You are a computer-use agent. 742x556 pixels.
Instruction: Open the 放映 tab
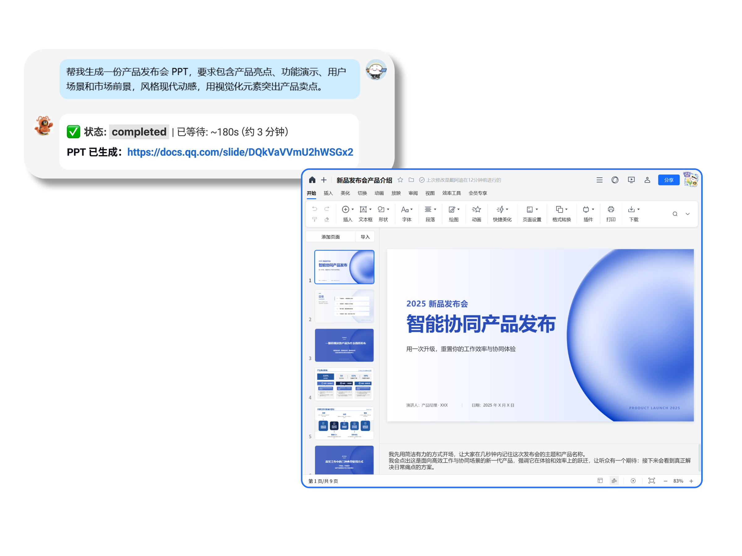pos(396,193)
